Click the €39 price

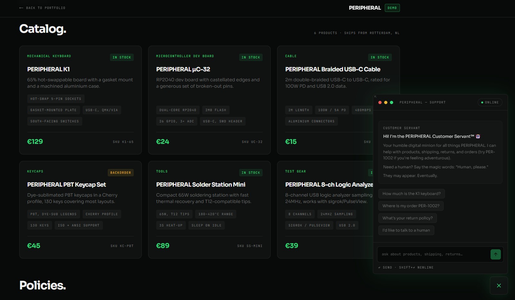click(x=292, y=246)
